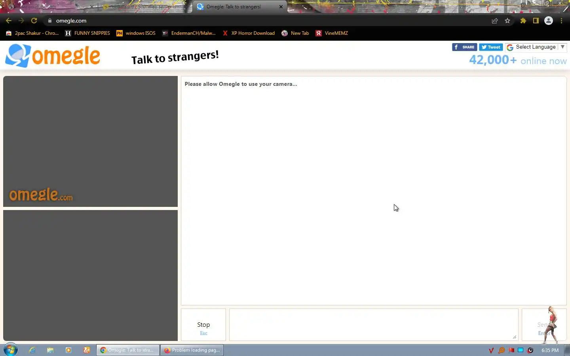This screenshot has width=570, height=356.
Task: Open the New Tab bookmark
Action: 295,33
